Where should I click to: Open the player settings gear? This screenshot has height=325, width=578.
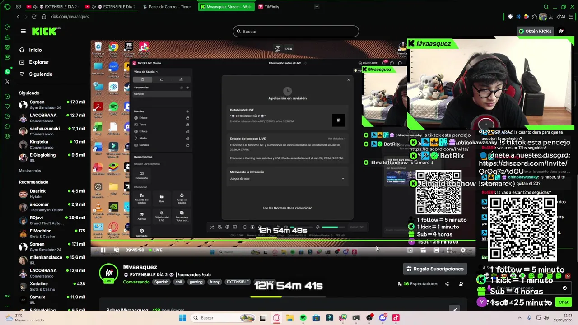point(463,250)
